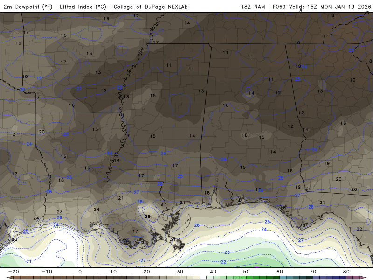Click the bold black "25" dewpoint value
Screen dimensions: 373x280
tap(147, 217)
